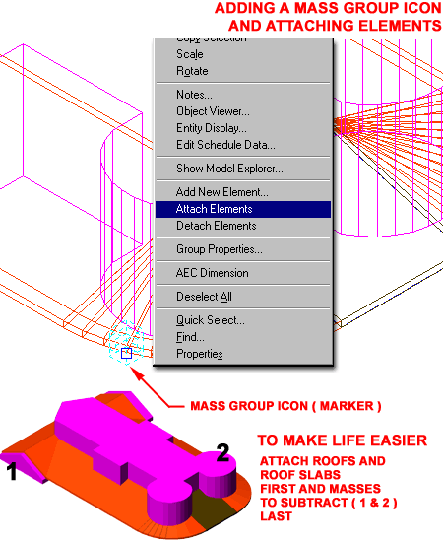
Task: Open Group Properties... menu entry
Action: 243,249
